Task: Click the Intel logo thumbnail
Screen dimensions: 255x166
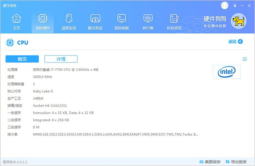Action: click(227, 72)
